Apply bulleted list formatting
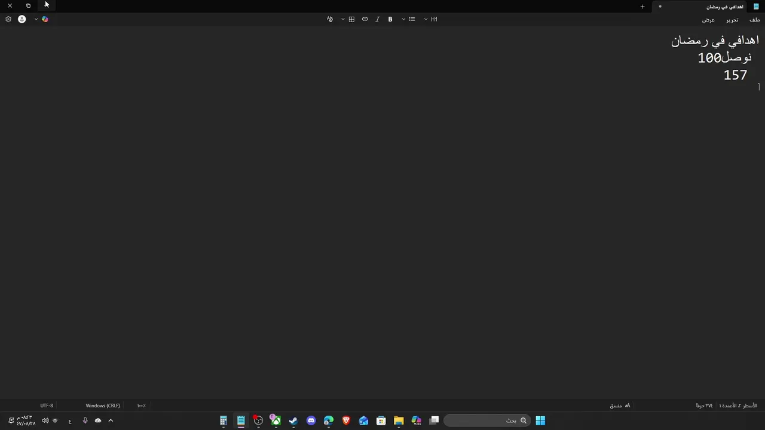Viewport: 765px width, 430px height. pyautogui.click(x=412, y=19)
